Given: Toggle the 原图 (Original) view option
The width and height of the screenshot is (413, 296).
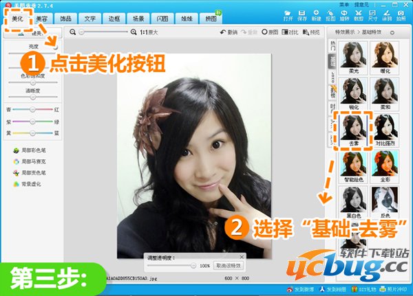Looking at the screenshot, I should click(x=270, y=32).
